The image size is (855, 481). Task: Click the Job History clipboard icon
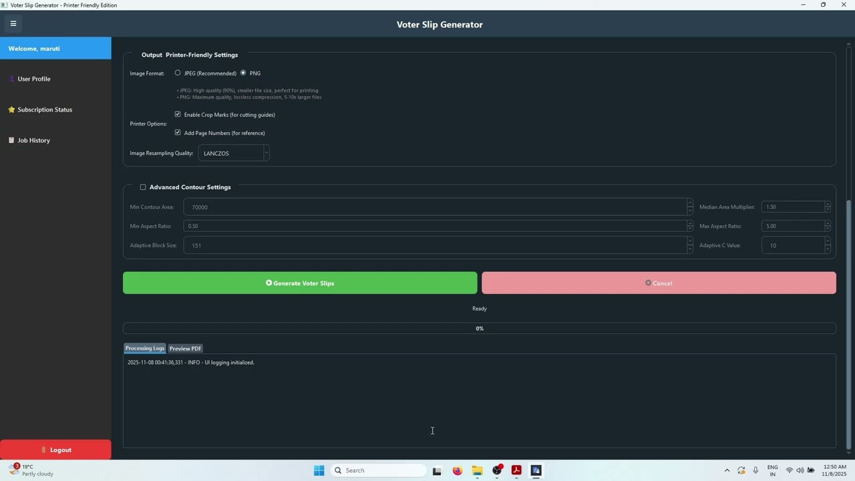[x=11, y=140]
